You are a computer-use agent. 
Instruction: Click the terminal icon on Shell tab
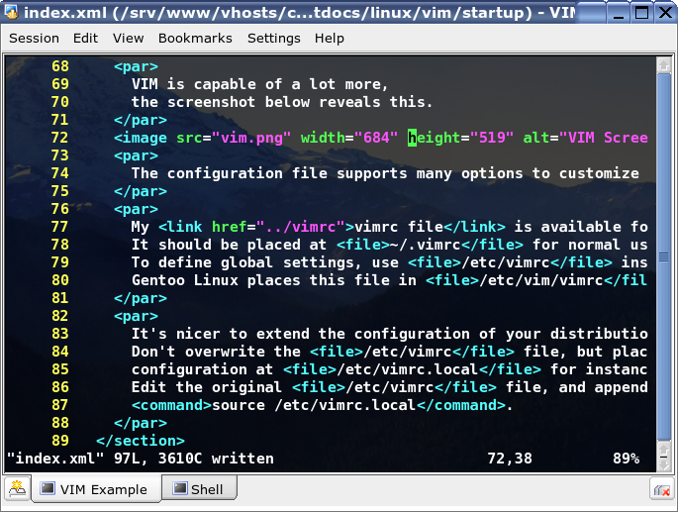[179, 488]
